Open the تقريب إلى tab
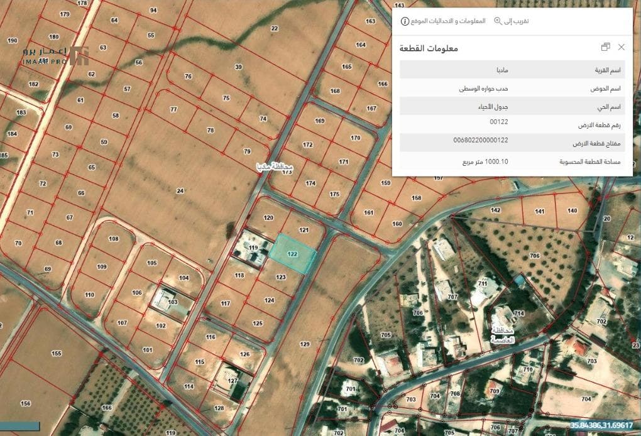641x436 pixels. pos(512,21)
